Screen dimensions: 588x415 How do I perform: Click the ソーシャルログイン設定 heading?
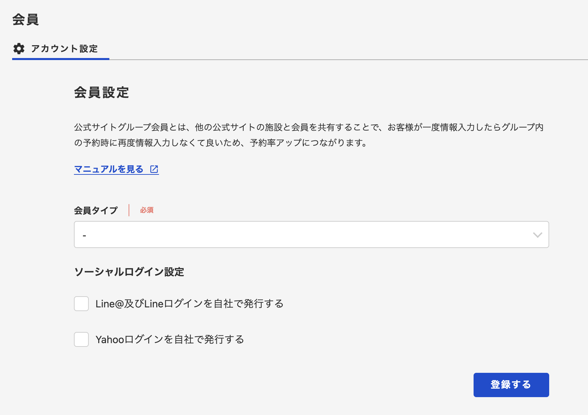tap(129, 272)
